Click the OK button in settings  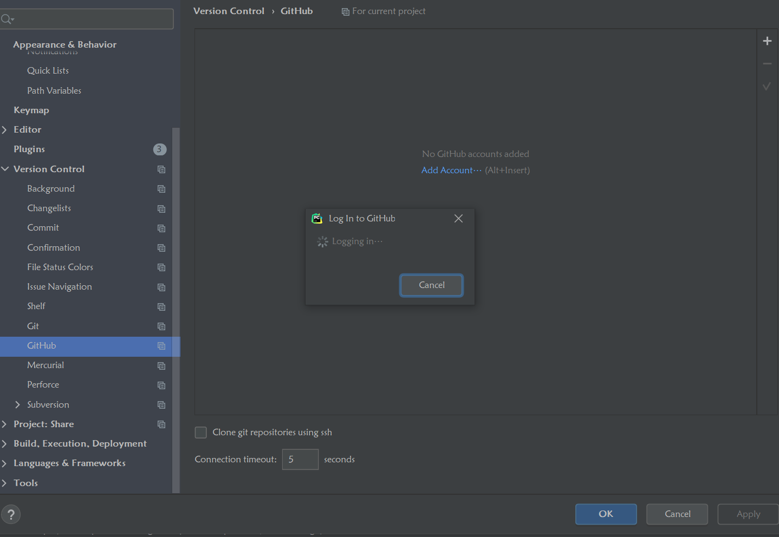[606, 514]
